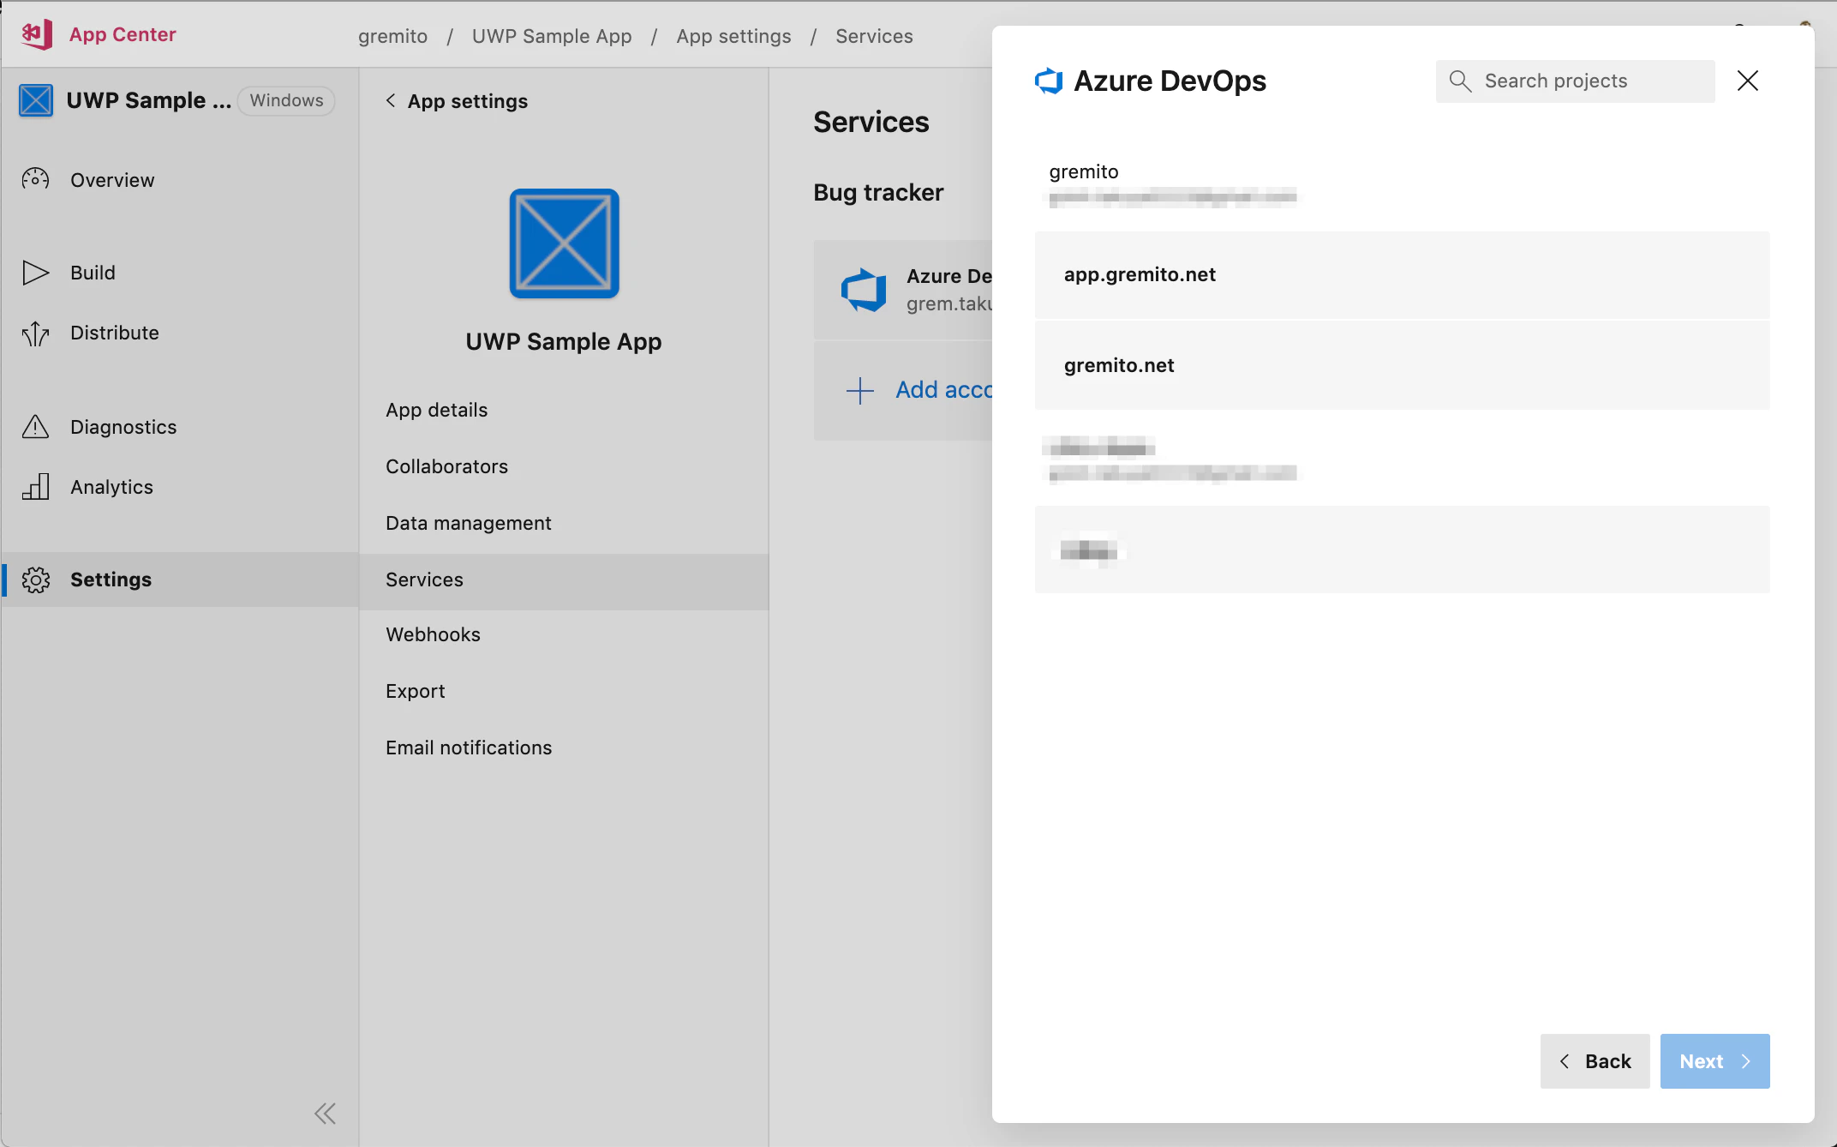Go back via App settings chevron
1837x1147 pixels.
pos(391,100)
